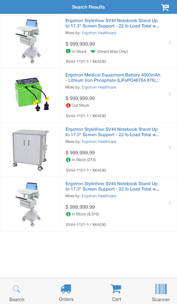Open the first Ergotron StyleView SV44 title

click(112, 23)
